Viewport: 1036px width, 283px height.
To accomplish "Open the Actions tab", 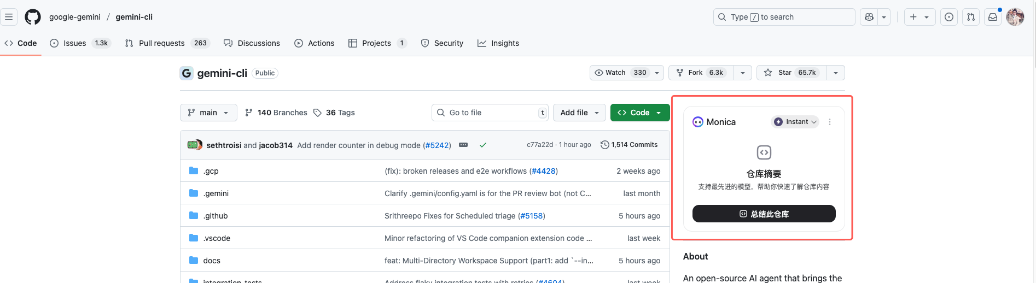I will (315, 43).
